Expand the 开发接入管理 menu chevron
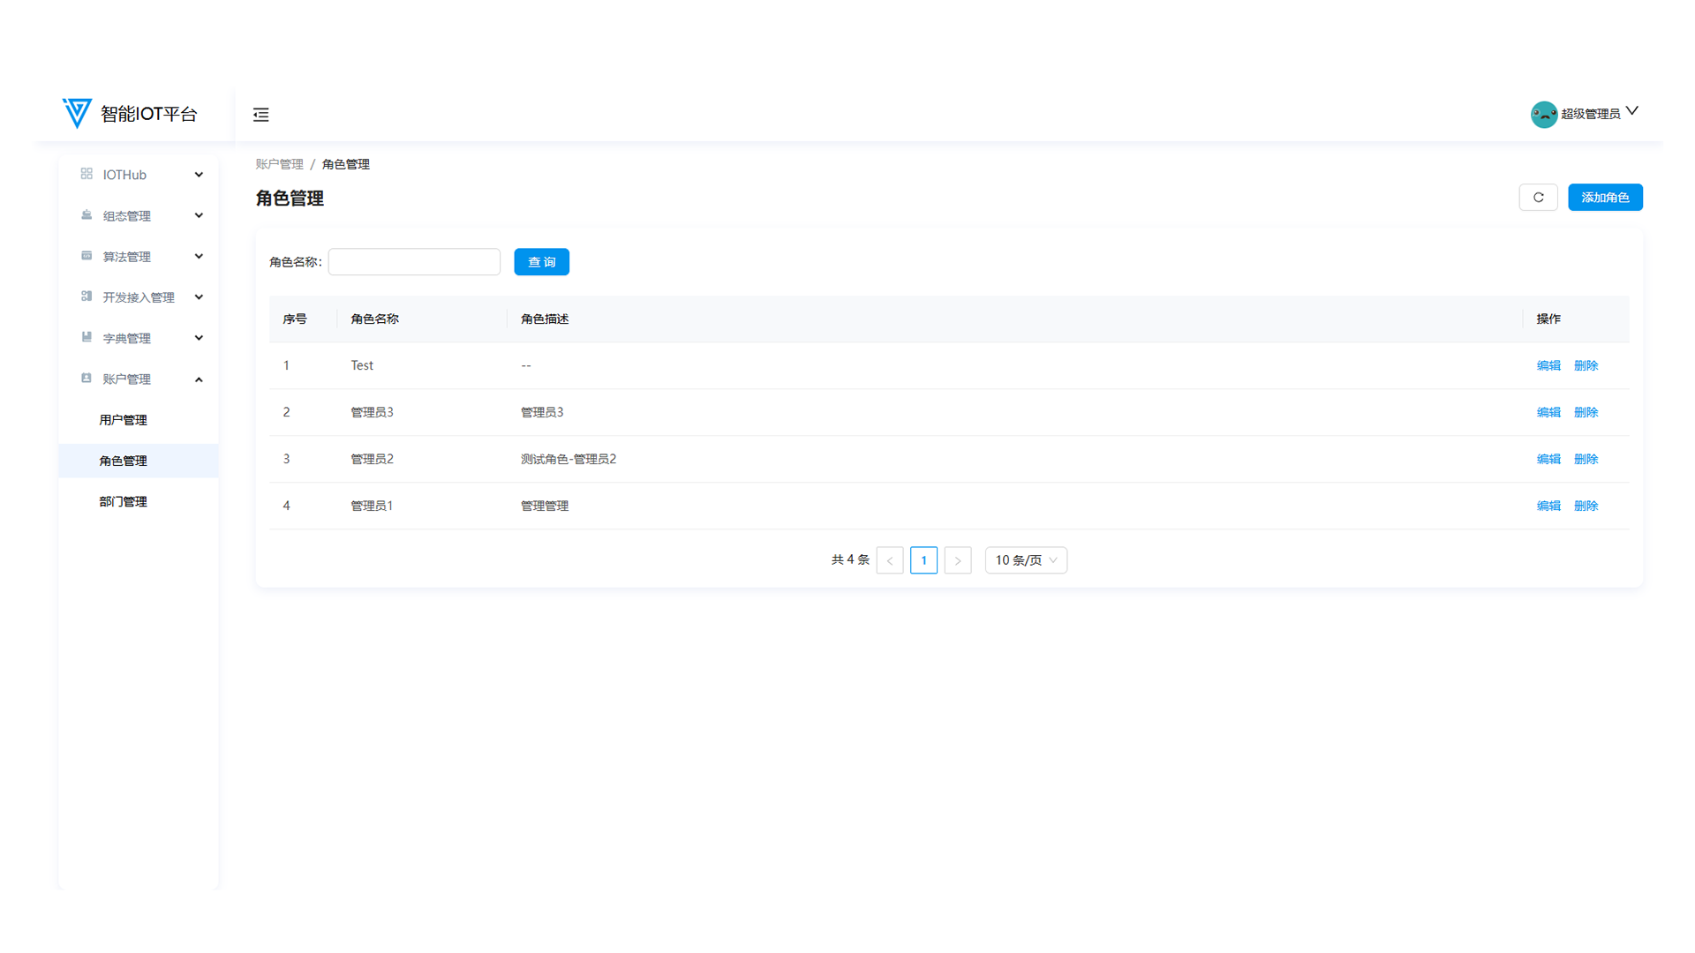Image resolution: width=1695 pixels, height=953 pixels. 199,297
